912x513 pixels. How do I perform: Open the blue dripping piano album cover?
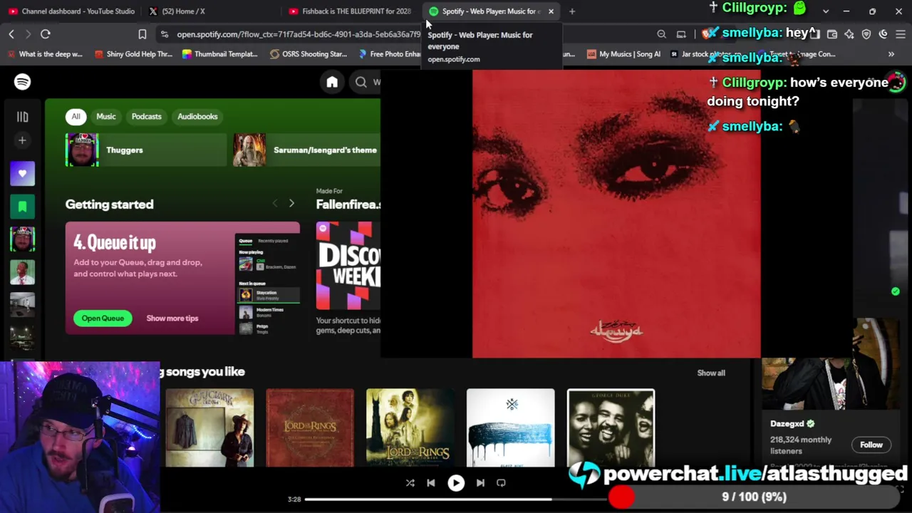pos(511,427)
